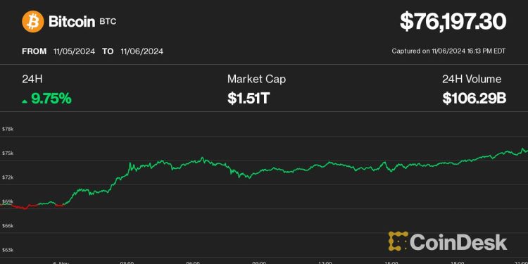528x264 pixels.
Task: Click the 9.75% change value
Action: (x=51, y=99)
